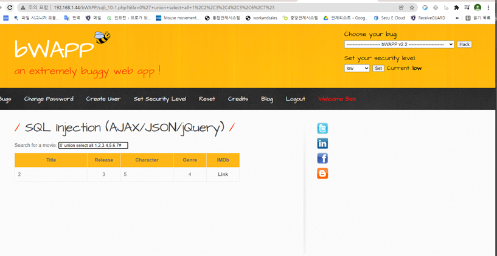Click the Release column header
This screenshot has width=497, height=256.
click(x=103, y=160)
